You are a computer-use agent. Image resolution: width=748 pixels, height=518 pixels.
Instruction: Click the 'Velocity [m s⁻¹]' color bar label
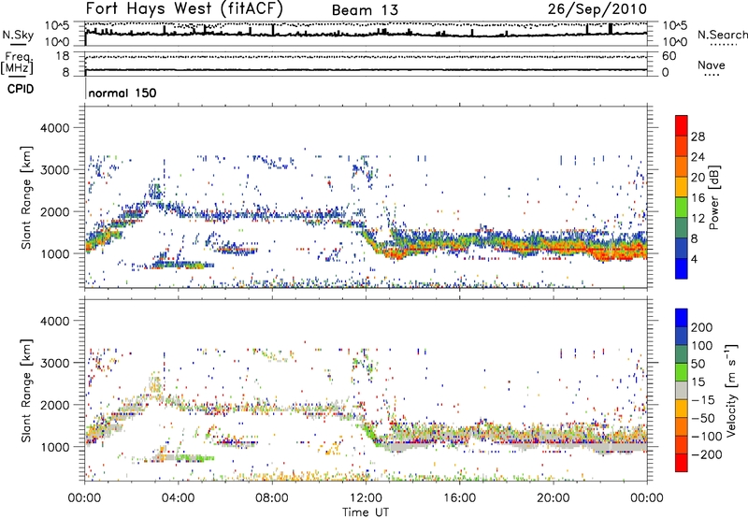pos(731,391)
